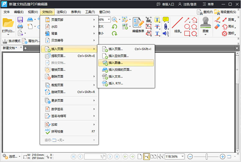The height and width of the screenshot is (162, 241).
Task: Select the paperclip file attachment tool
Action: click(x=165, y=26)
